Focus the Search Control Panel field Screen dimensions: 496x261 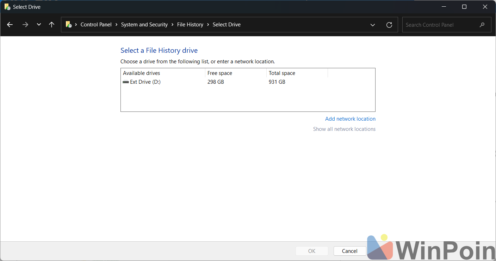coord(447,25)
